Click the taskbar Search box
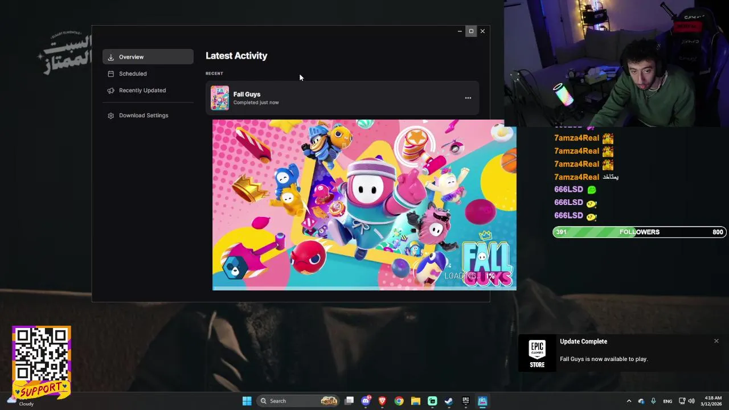729x410 pixels. (x=298, y=401)
